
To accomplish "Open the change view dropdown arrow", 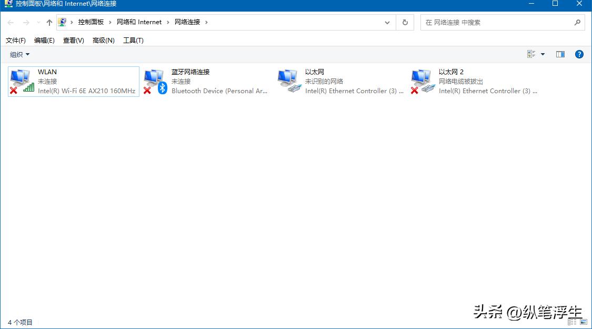I will 542,54.
